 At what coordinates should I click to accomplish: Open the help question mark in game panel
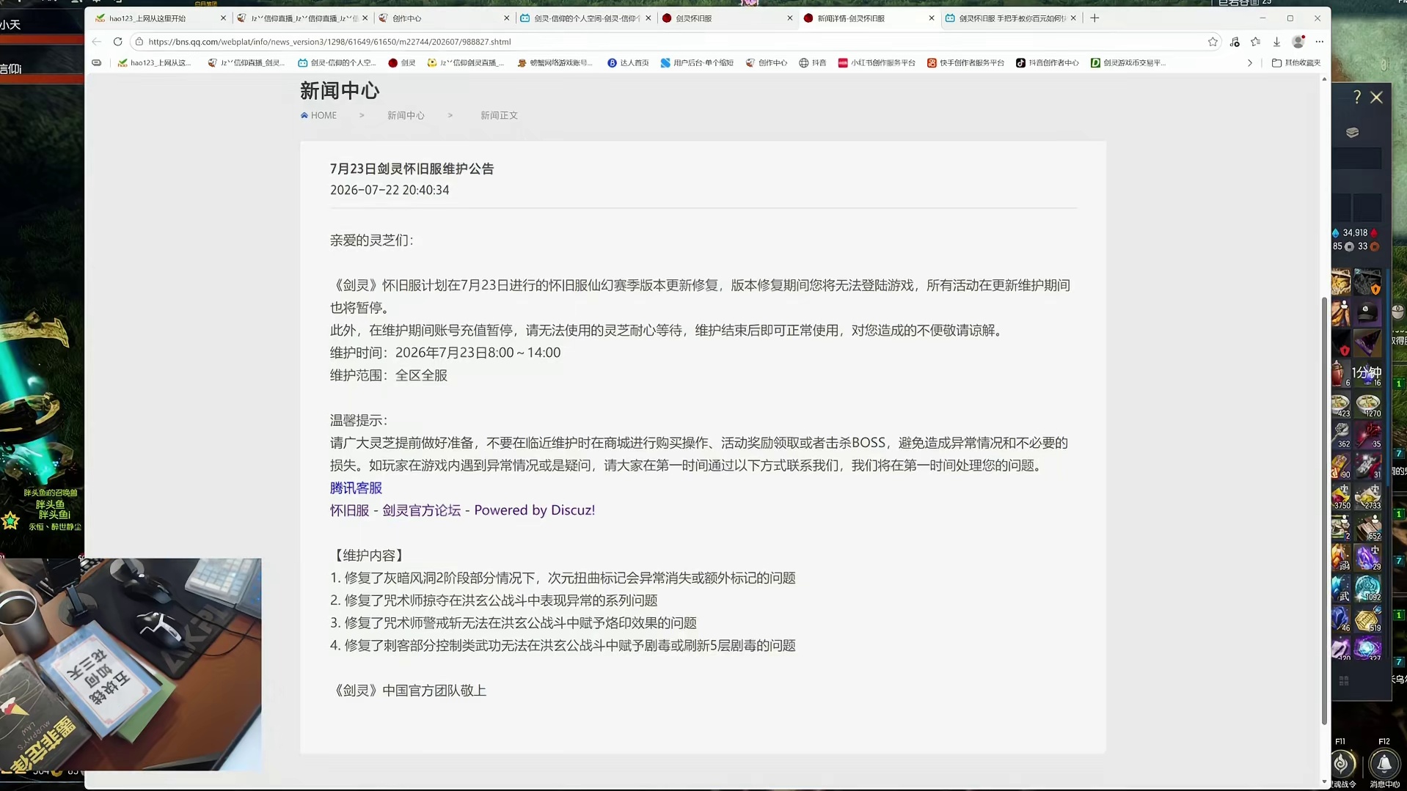click(1356, 97)
